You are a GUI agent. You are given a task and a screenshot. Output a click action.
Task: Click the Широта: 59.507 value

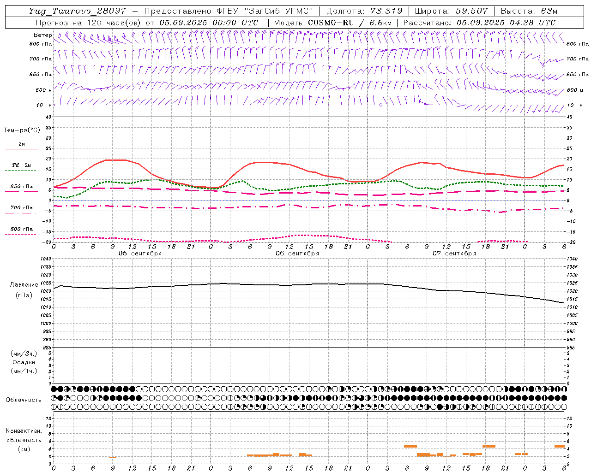point(452,11)
